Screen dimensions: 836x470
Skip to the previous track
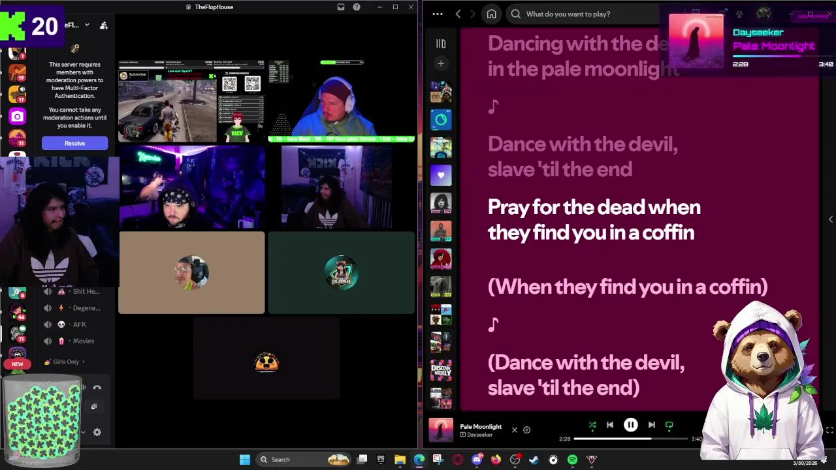(x=609, y=425)
